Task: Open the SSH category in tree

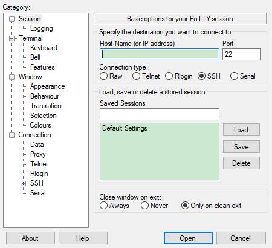Action: coord(37,183)
